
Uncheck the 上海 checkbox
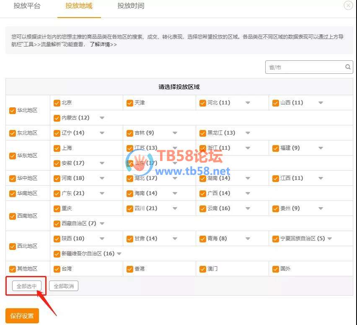click(57, 148)
